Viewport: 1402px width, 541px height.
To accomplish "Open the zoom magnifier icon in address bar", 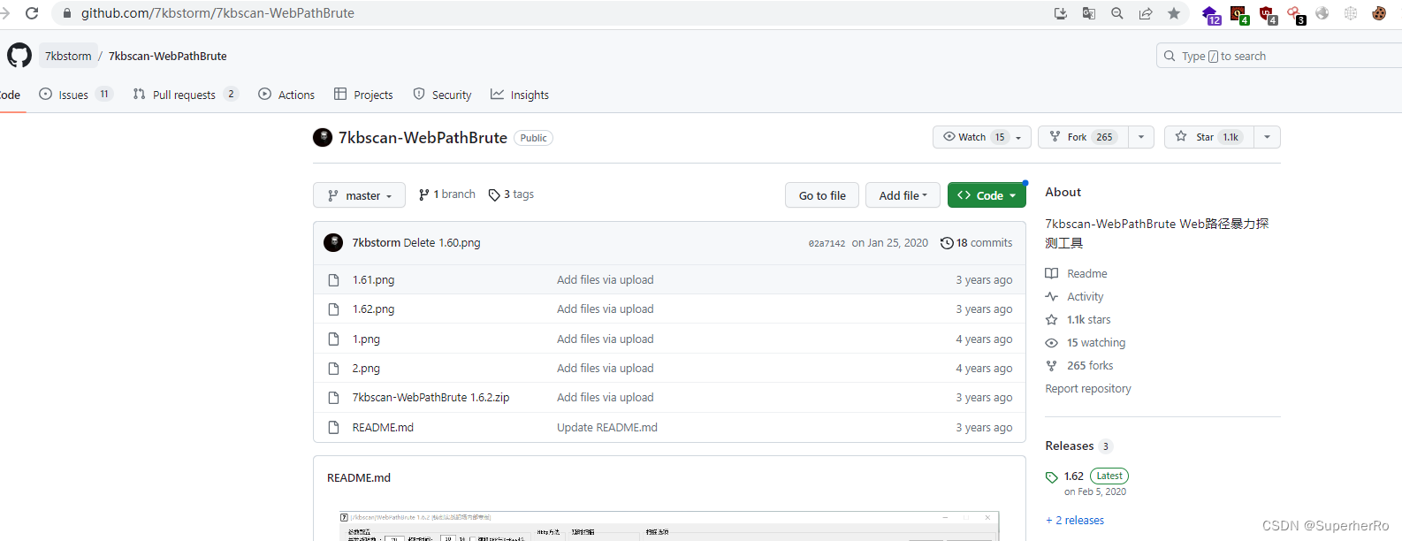I will coord(1117,13).
